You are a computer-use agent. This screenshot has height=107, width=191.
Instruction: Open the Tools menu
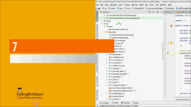(152, 5)
